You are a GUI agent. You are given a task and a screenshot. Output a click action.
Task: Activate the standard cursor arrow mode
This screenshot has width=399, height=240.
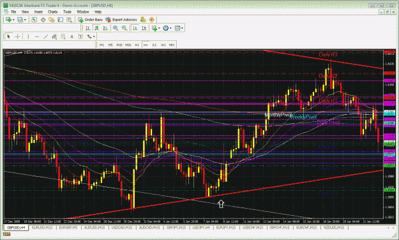[x=9, y=36]
